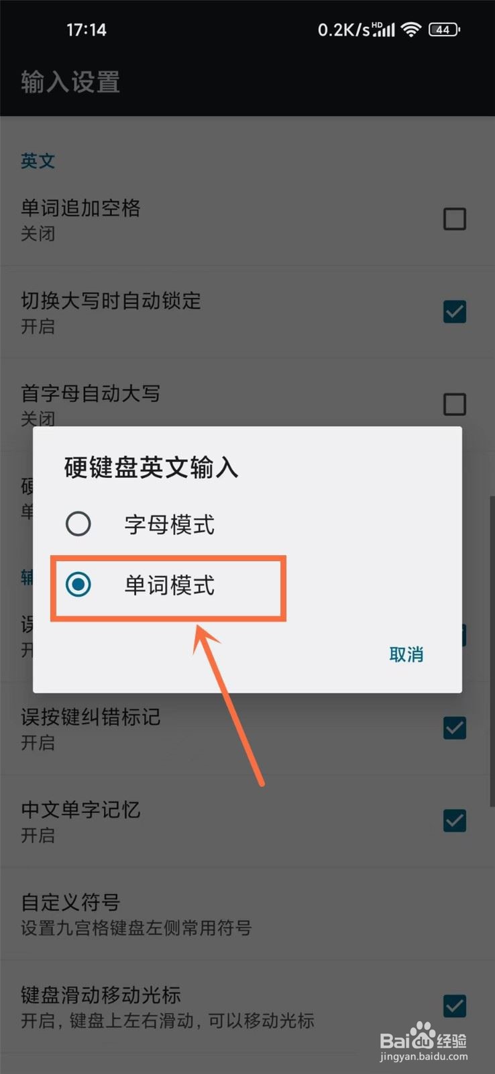Tap the 17:14 clock in status bar
495x1074 pixels.
(86, 30)
